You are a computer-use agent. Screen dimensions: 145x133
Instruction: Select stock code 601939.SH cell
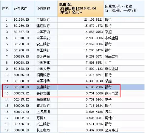23,26
